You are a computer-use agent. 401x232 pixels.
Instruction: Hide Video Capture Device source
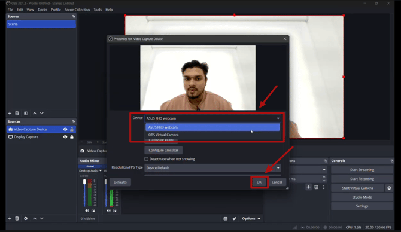[65, 129]
